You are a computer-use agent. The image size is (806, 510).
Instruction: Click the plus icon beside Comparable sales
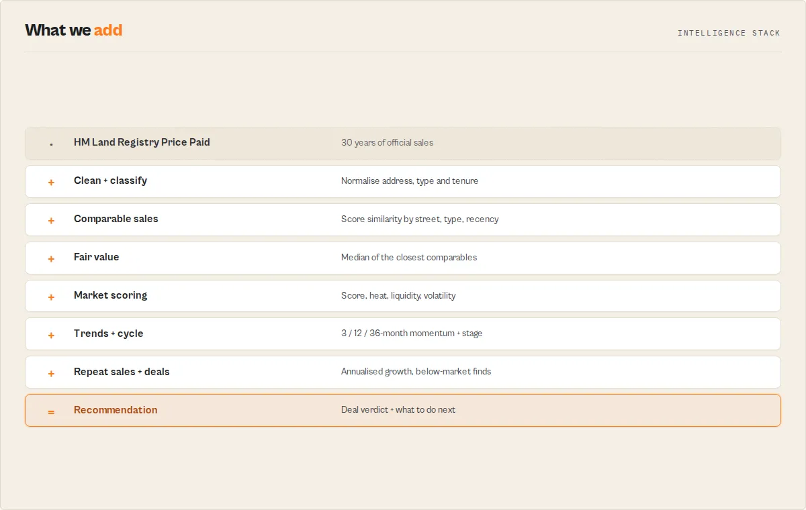pyautogui.click(x=51, y=220)
